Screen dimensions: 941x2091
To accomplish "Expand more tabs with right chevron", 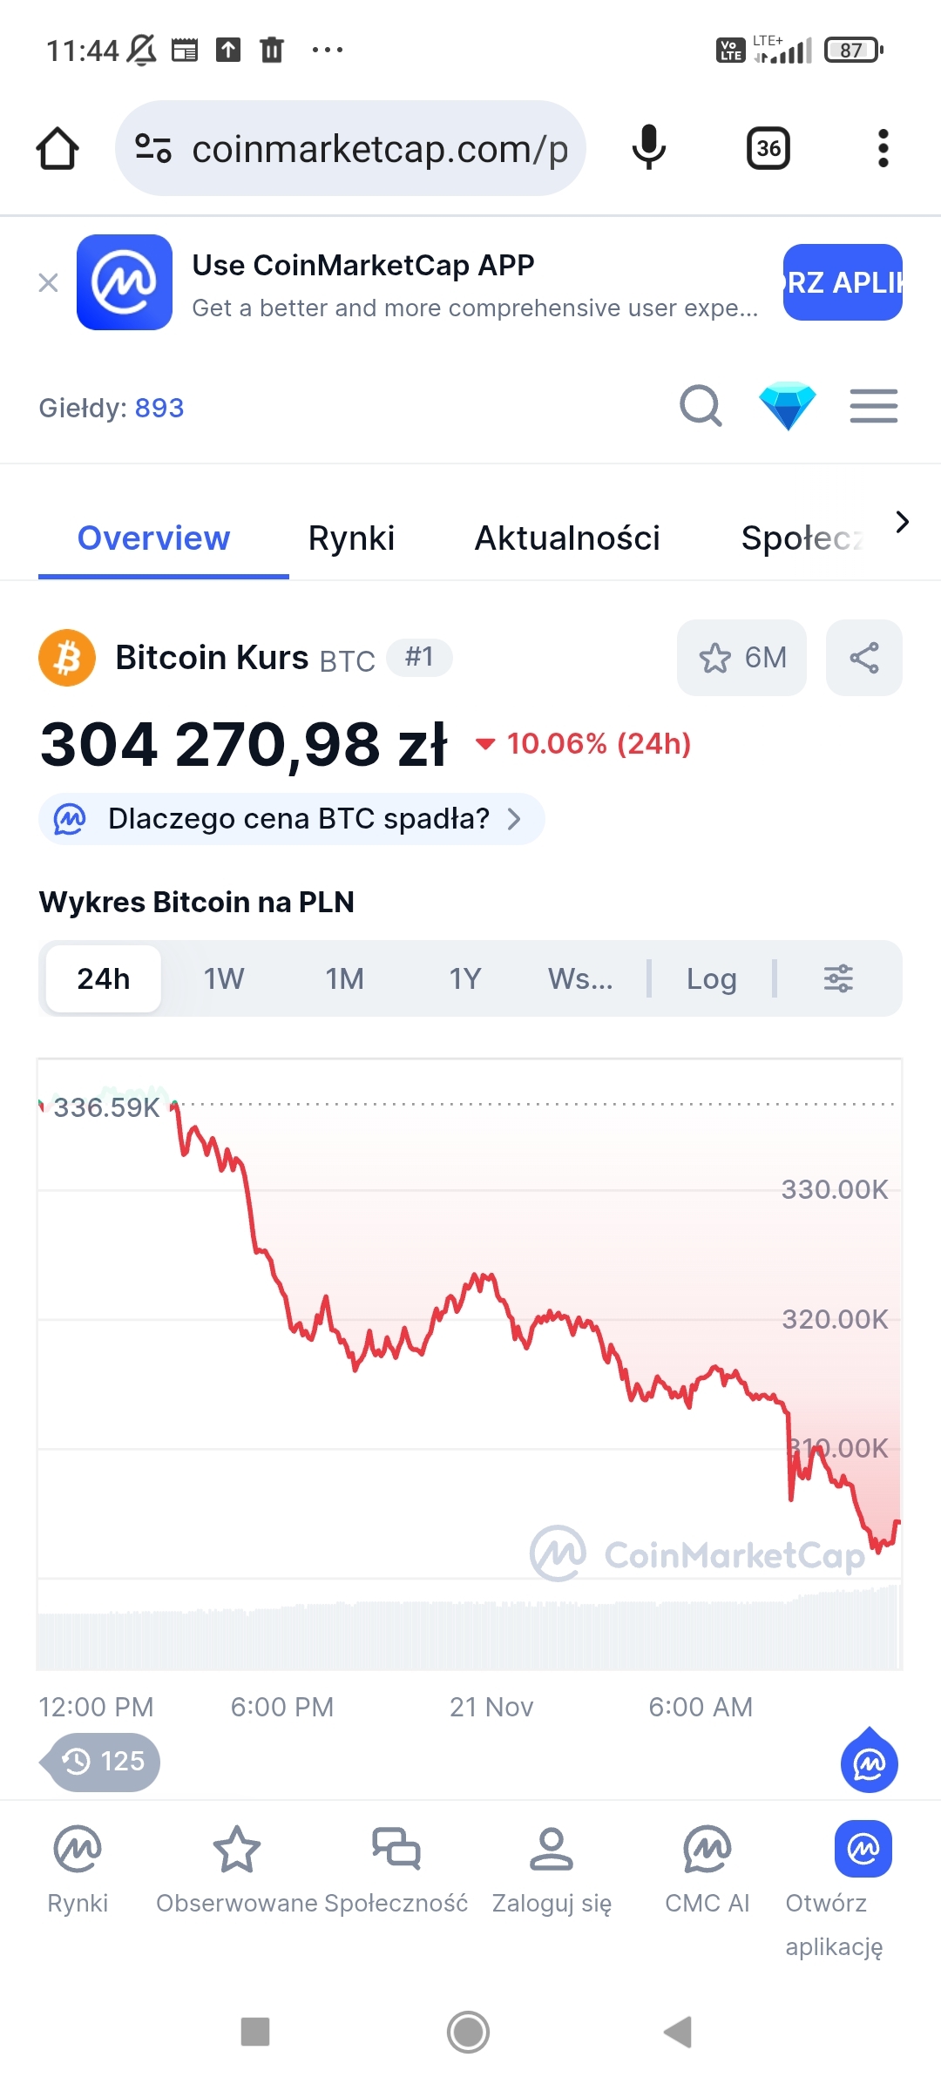I will pos(902,522).
